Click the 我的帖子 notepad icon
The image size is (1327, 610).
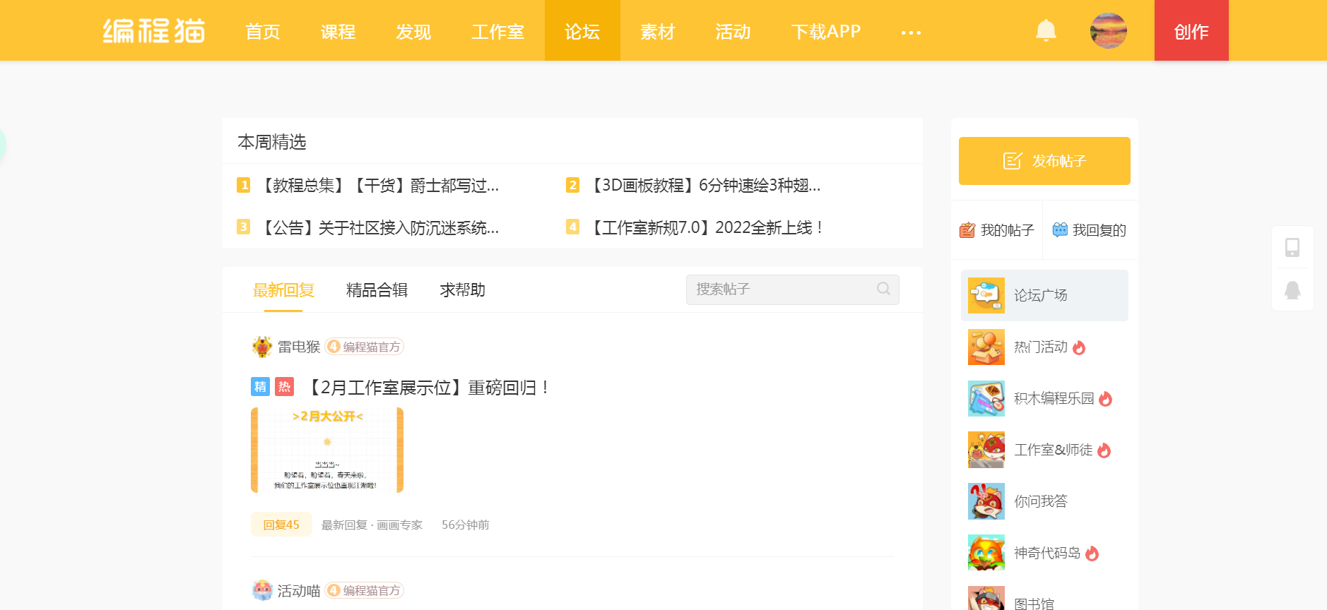click(x=967, y=230)
